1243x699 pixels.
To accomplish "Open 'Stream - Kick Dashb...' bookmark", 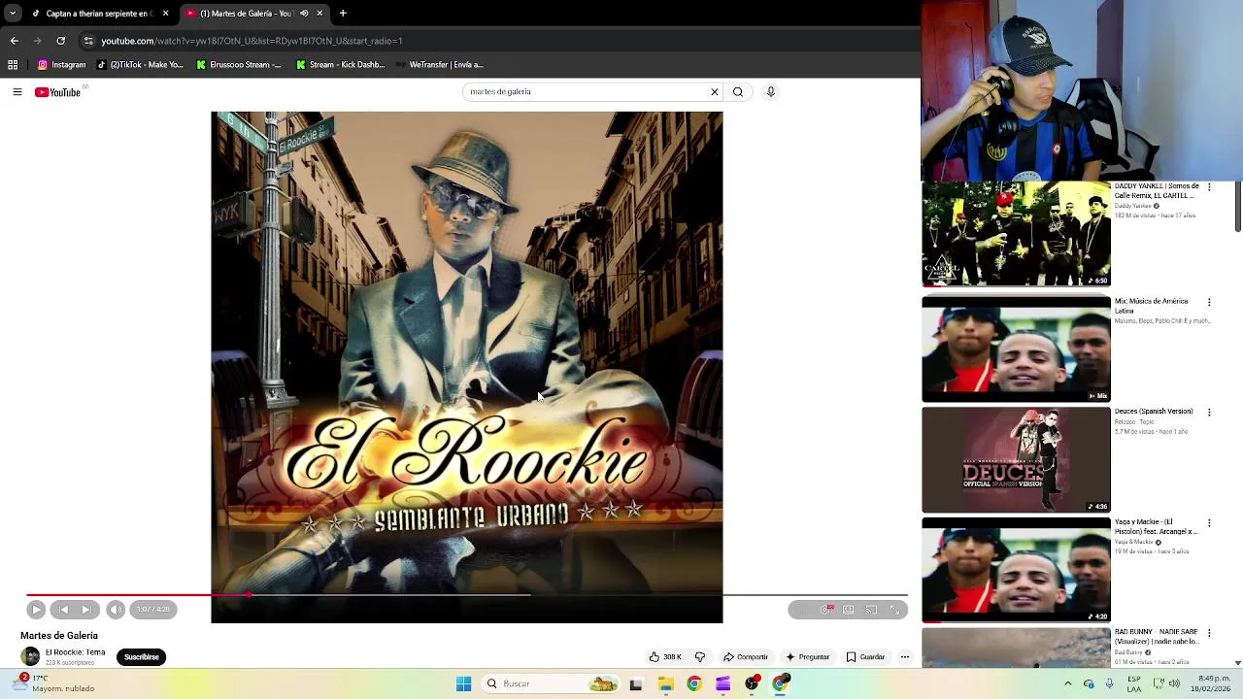I will [x=340, y=65].
